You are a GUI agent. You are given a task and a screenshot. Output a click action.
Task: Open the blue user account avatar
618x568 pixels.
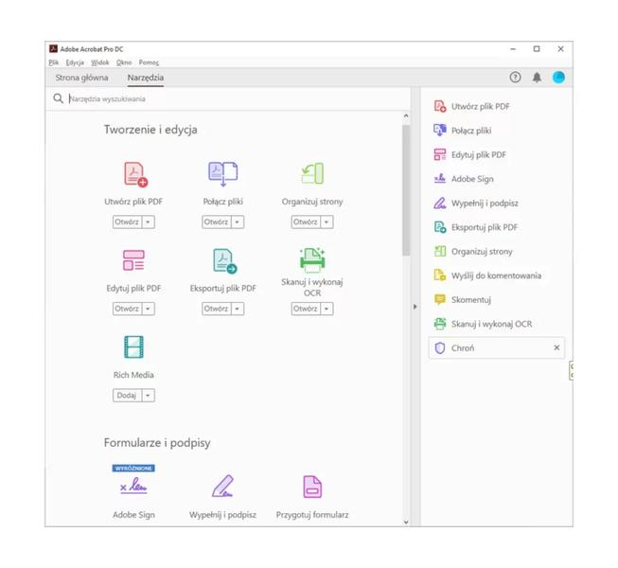pos(558,78)
